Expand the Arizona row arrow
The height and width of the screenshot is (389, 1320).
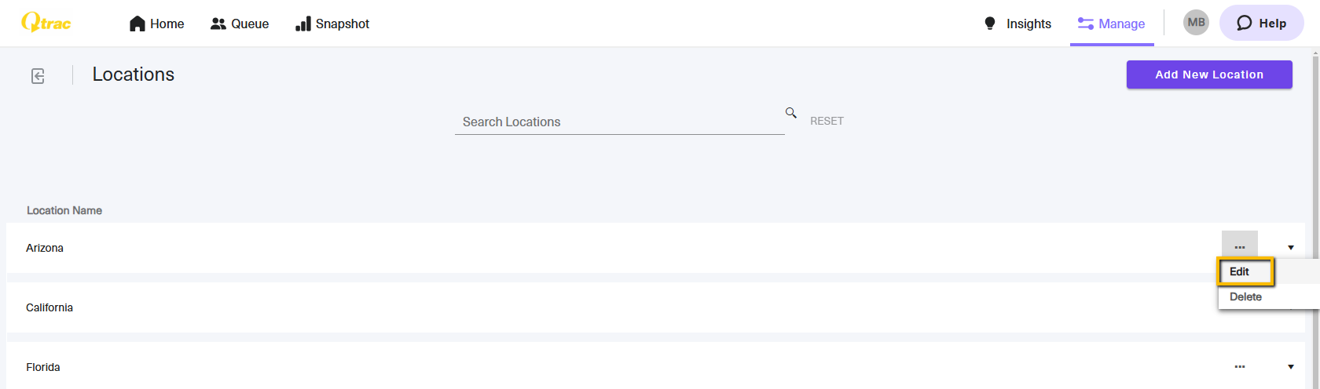[x=1291, y=248]
